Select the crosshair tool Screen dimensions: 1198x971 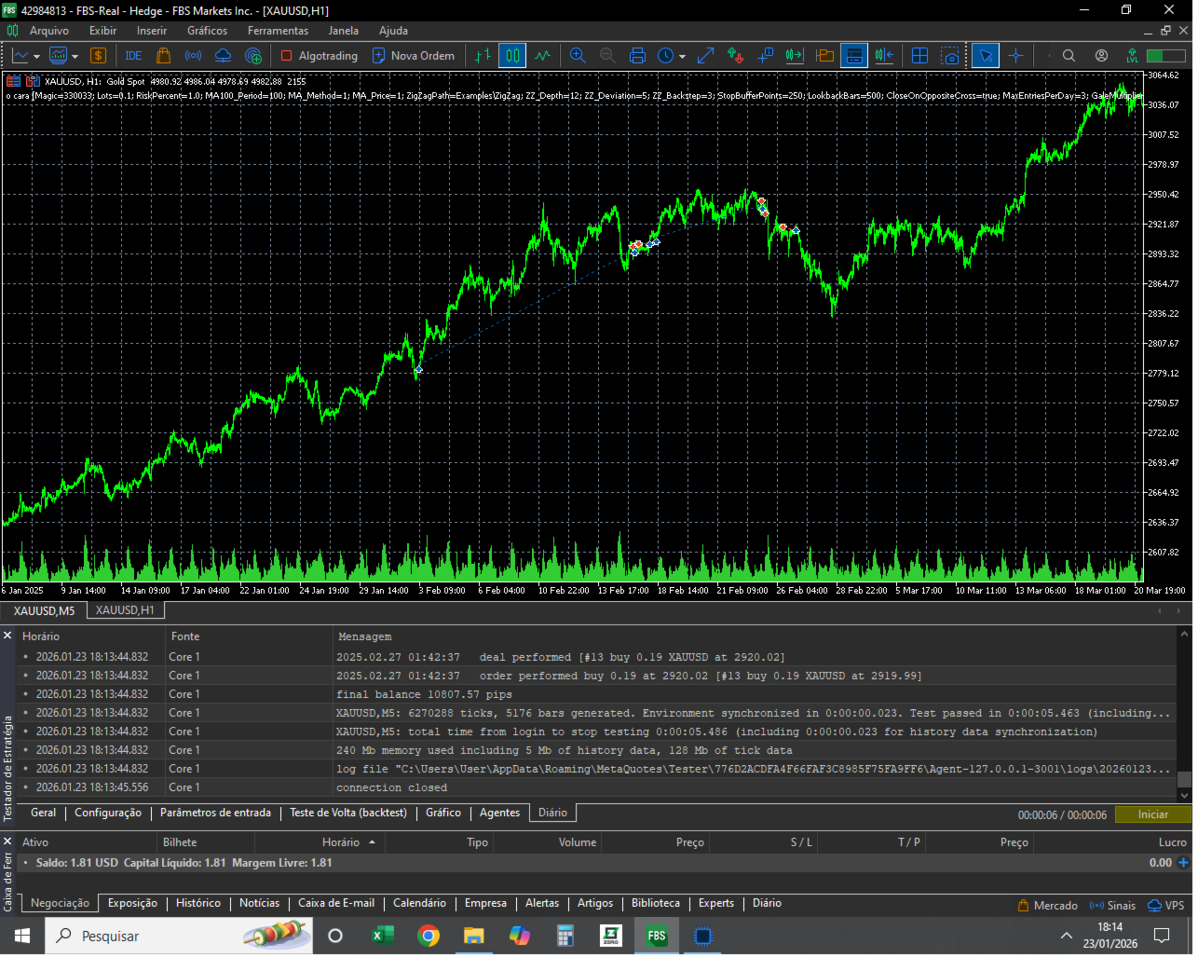pyautogui.click(x=1015, y=56)
